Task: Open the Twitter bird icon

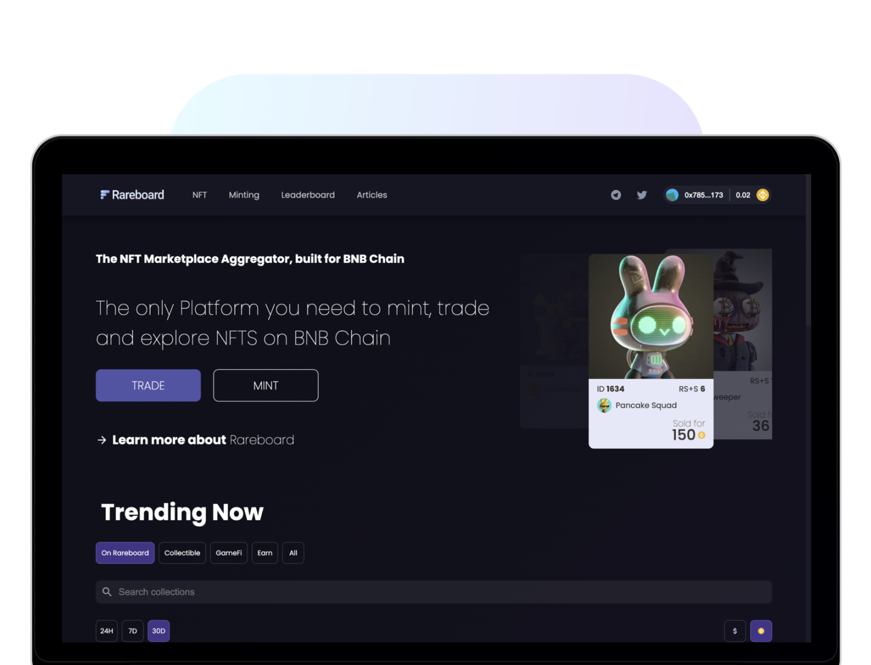Action: point(642,195)
